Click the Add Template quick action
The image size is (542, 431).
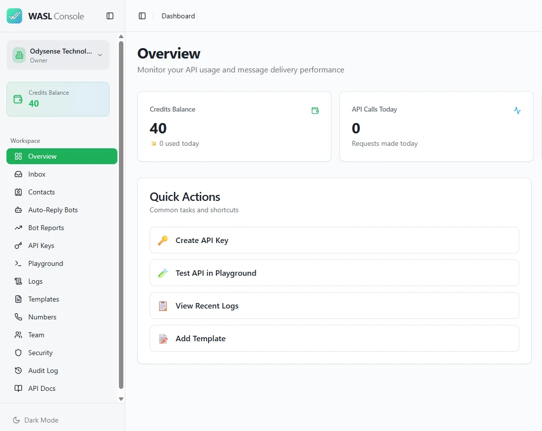click(x=334, y=339)
